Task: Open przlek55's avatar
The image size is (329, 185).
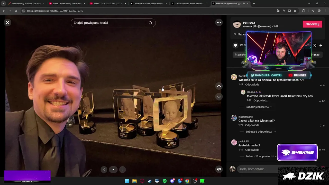Action: [x=234, y=142]
